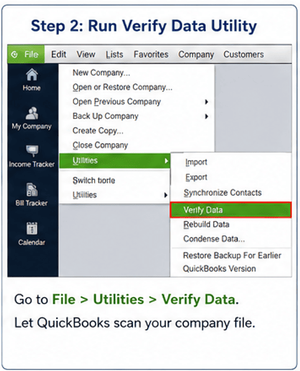Open the View menu
The width and height of the screenshot is (300, 371).
coord(86,54)
